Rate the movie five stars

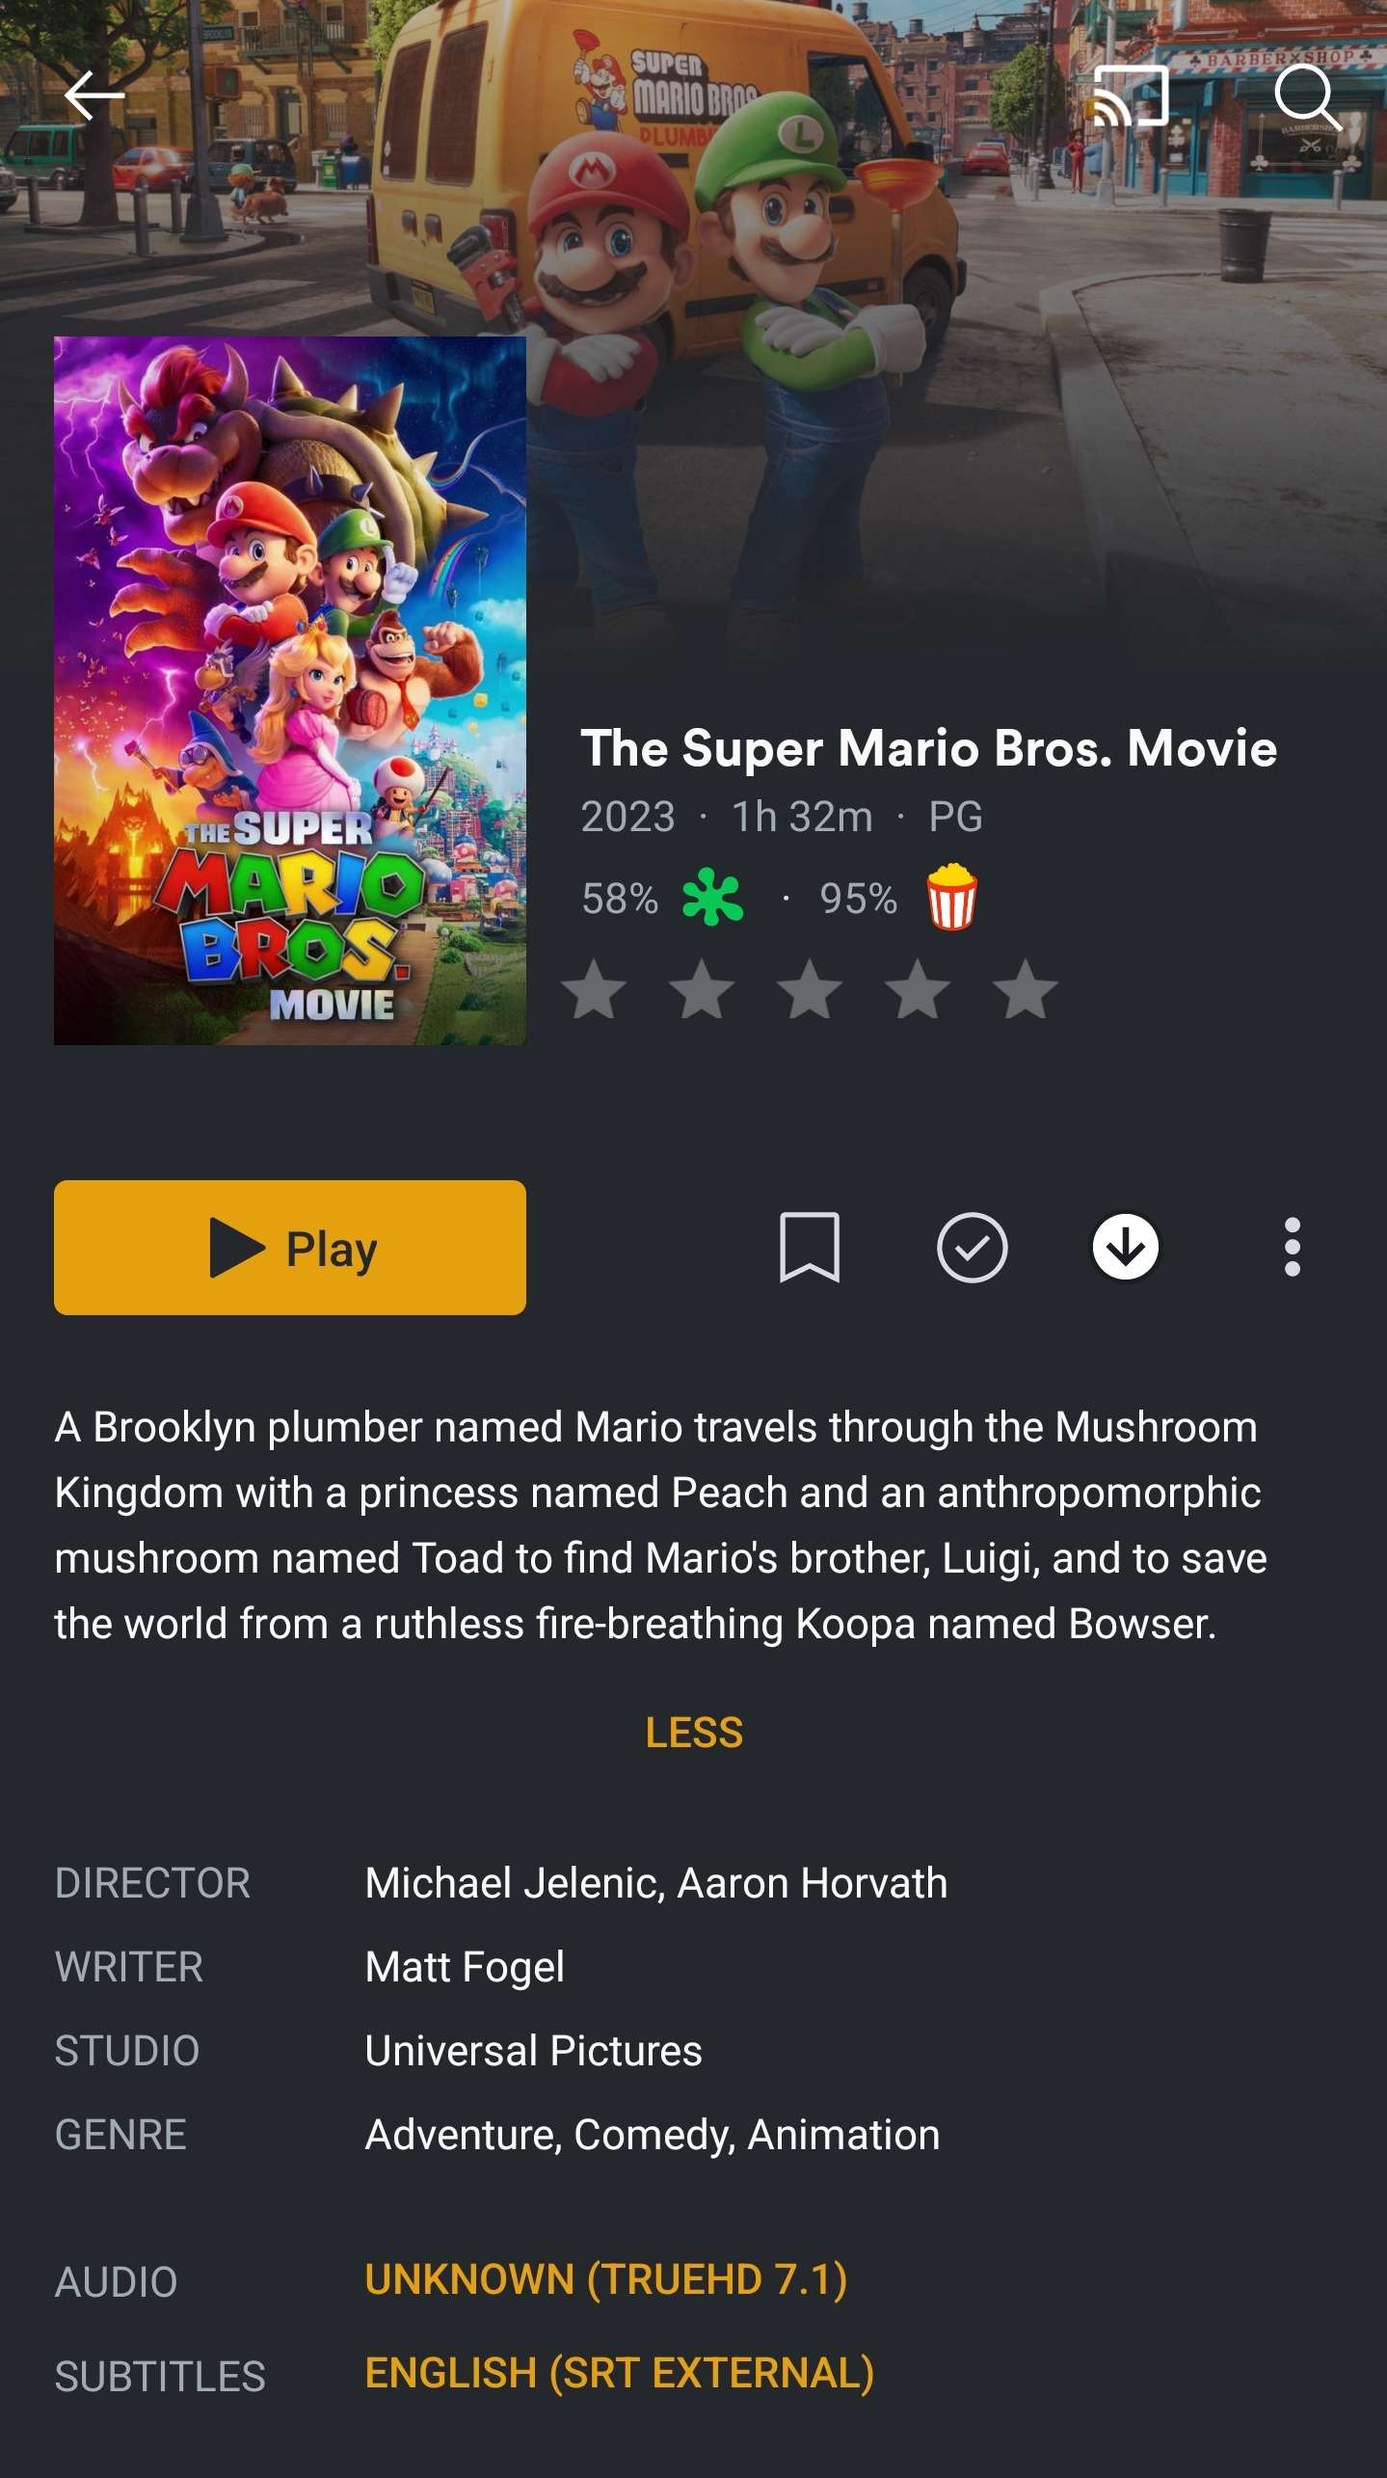coord(1025,989)
